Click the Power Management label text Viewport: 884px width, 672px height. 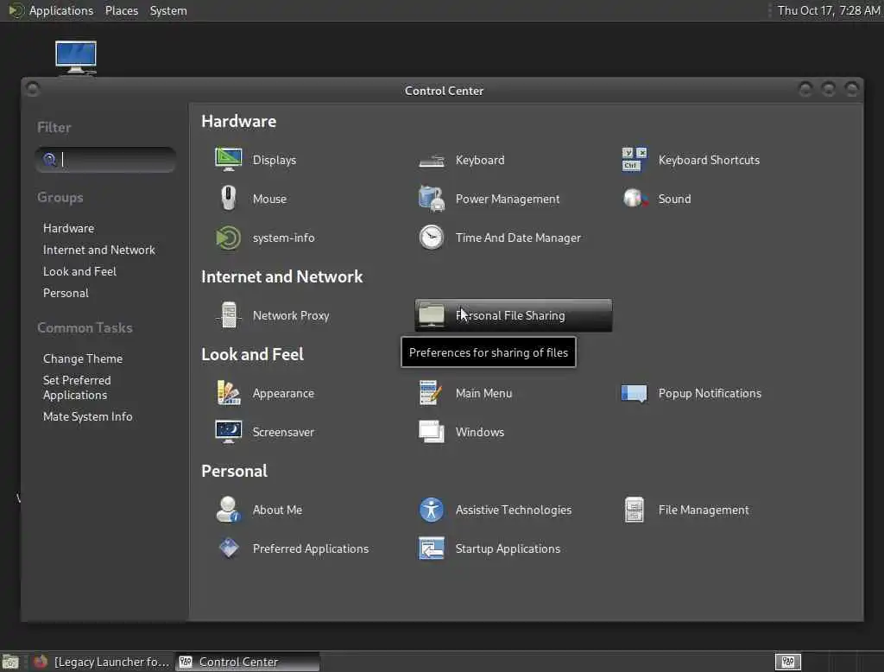coord(508,199)
